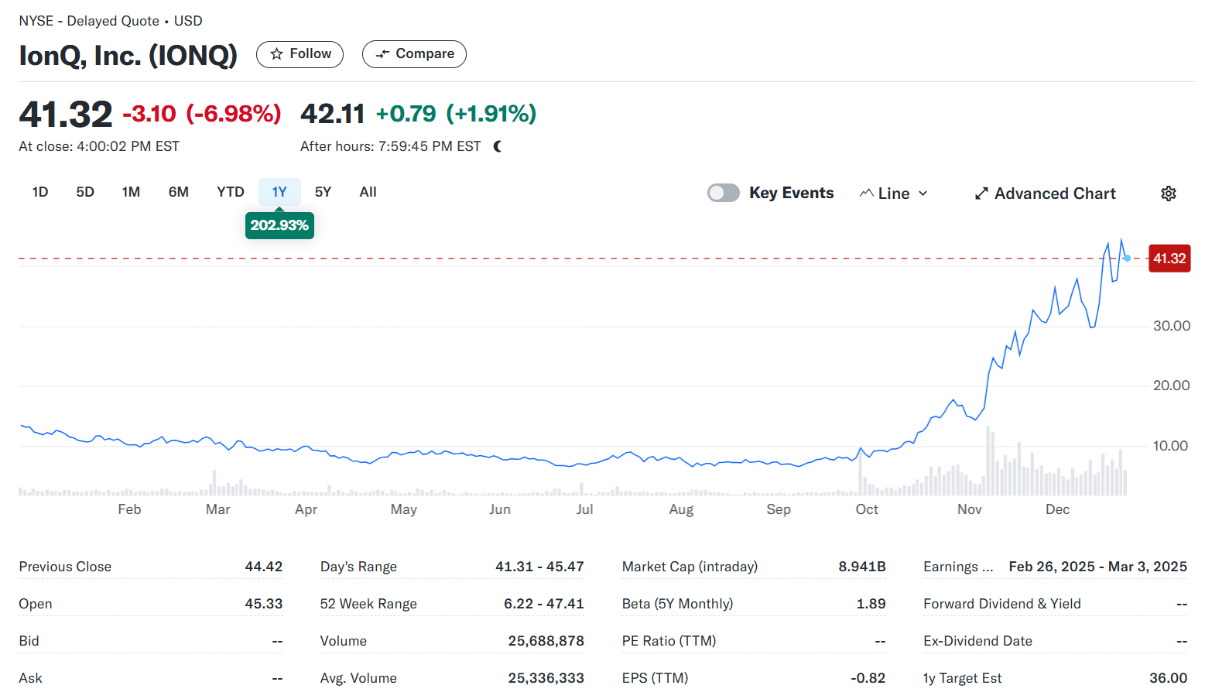Click the Ask label

[x=30, y=678]
